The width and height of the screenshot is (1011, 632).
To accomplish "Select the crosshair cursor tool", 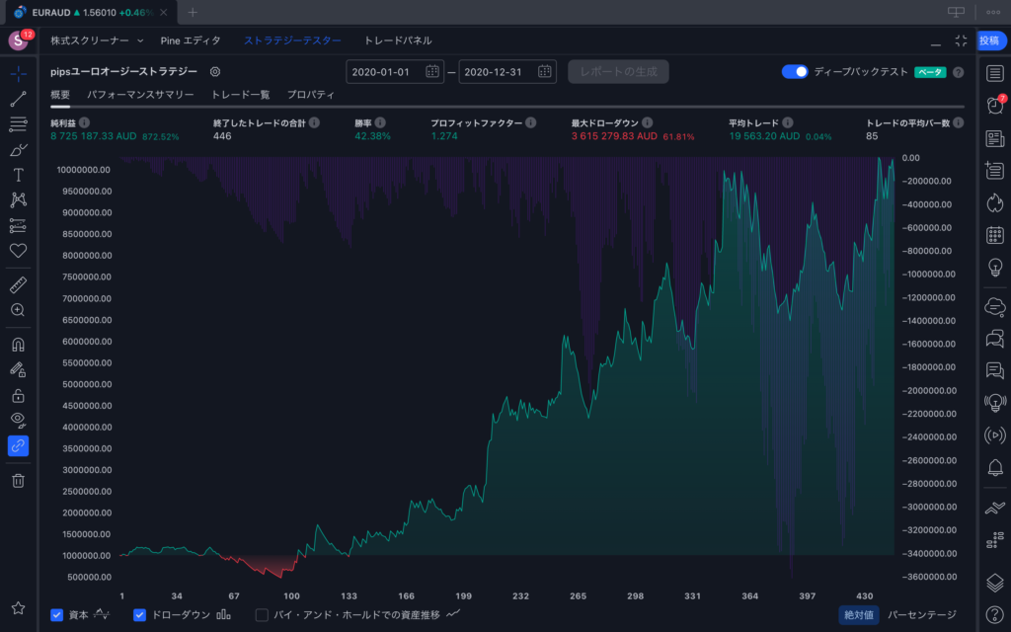I will (18, 73).
